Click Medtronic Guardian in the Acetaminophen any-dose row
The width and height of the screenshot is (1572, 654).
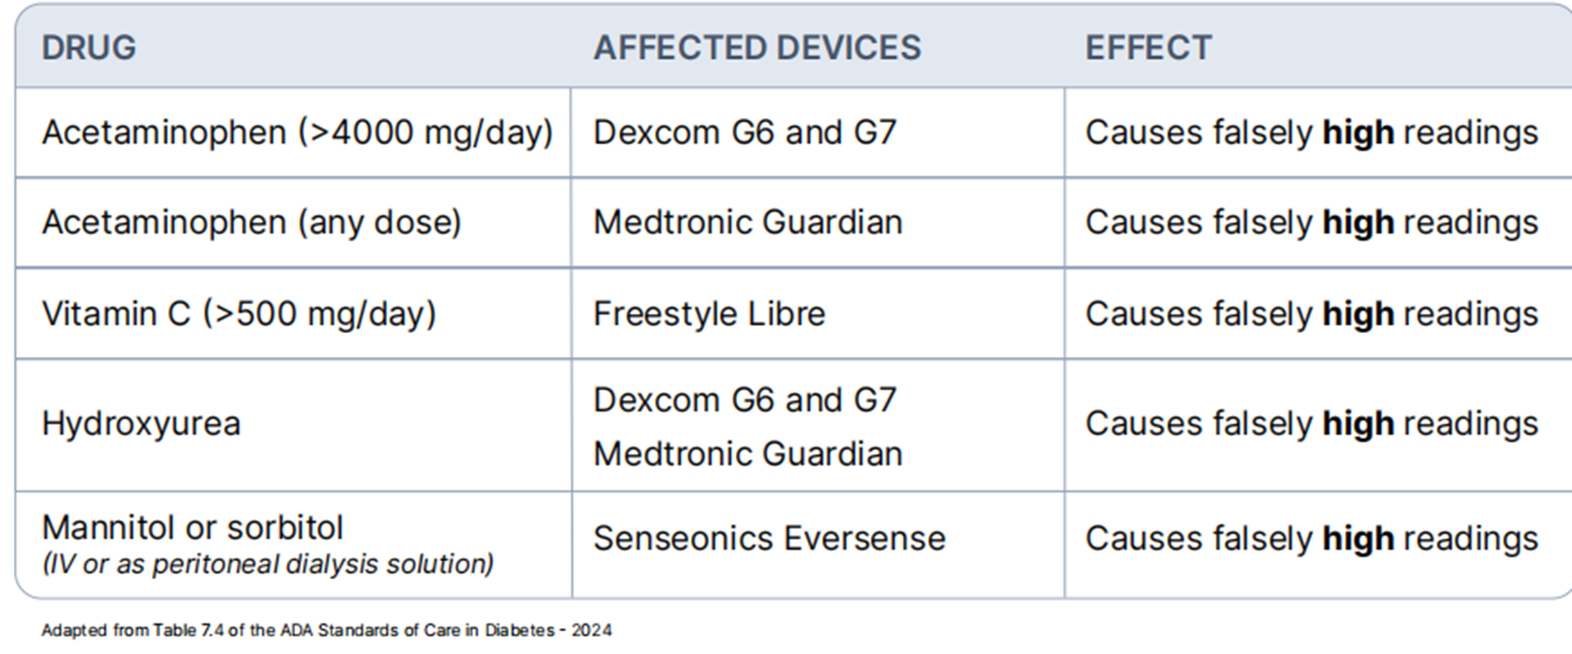747,222
